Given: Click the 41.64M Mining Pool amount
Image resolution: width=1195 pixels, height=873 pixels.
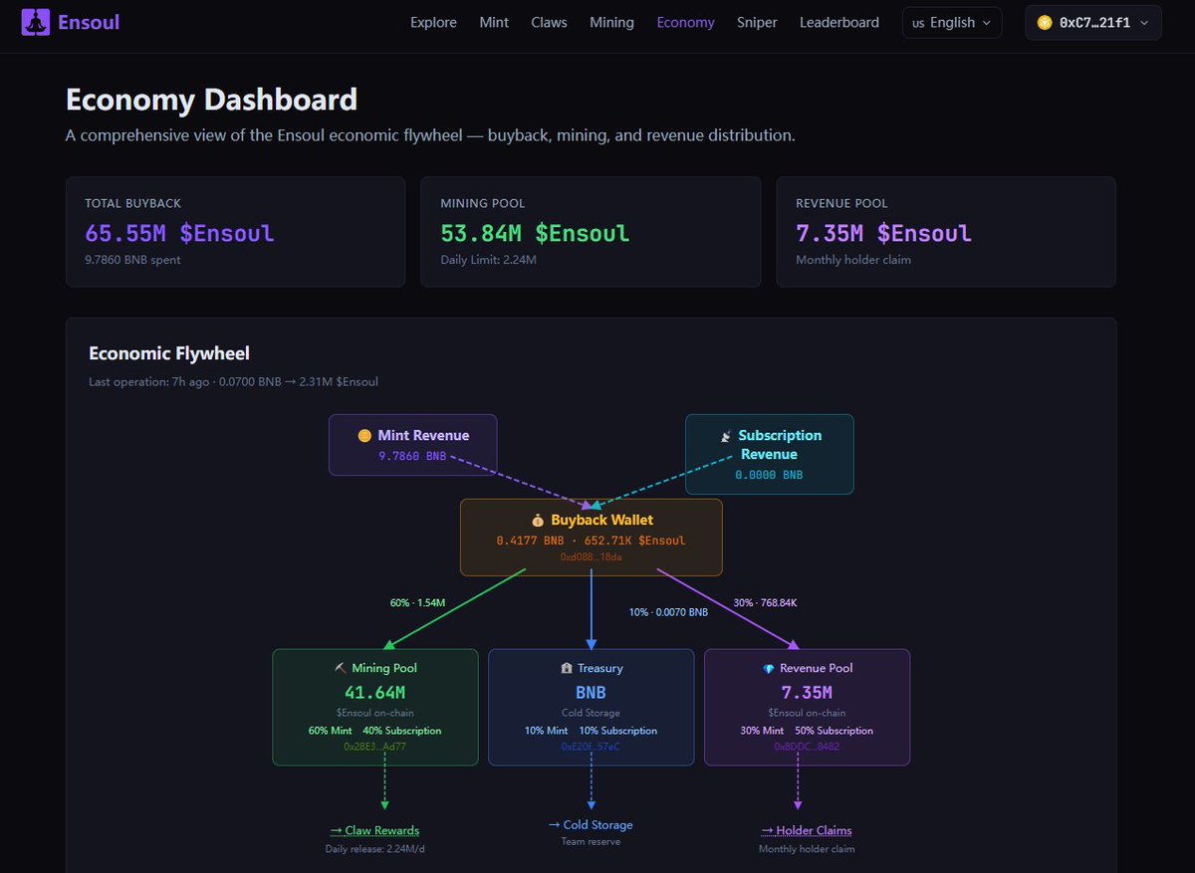Looking at the screenshot, I should pos(374,693).
